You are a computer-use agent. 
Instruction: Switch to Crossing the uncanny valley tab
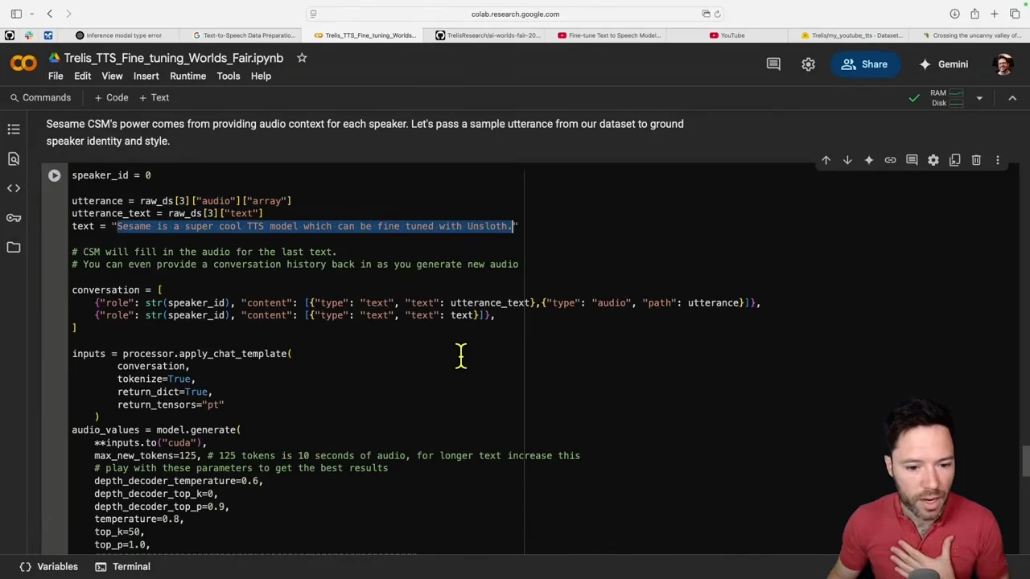tap(971, 35)
